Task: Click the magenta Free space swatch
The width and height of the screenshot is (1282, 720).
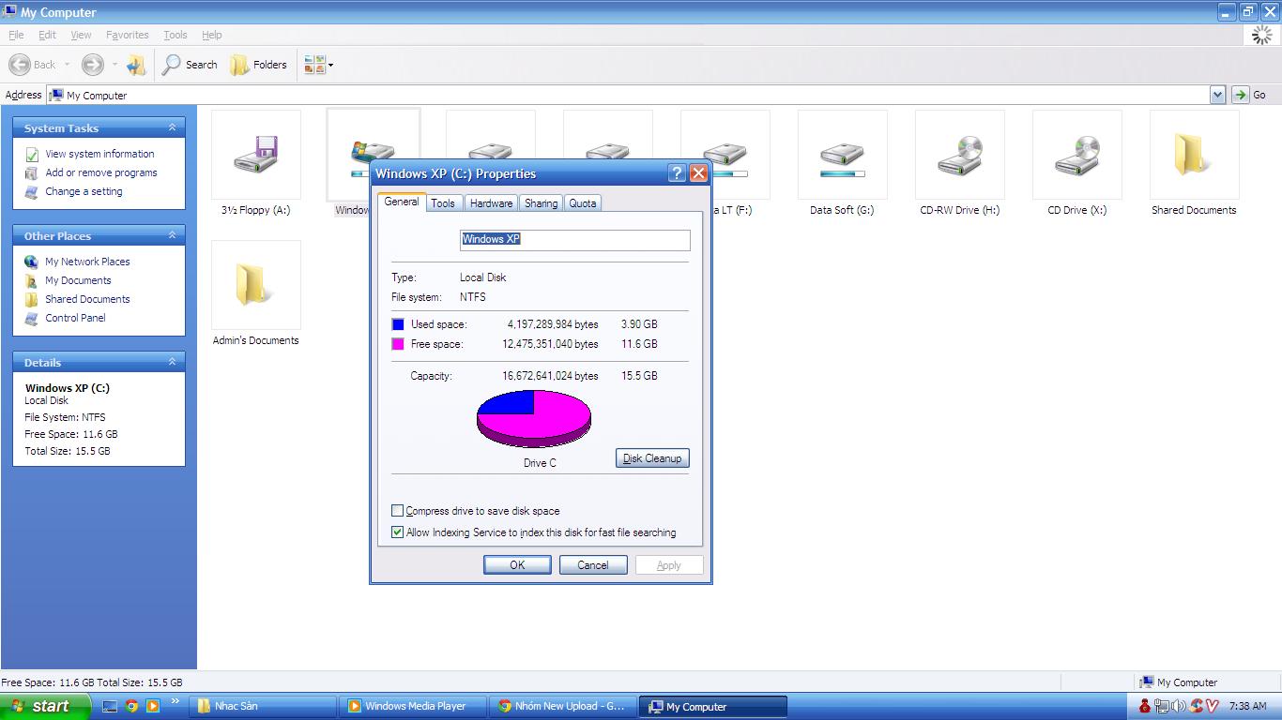Action: click(398, 344)
